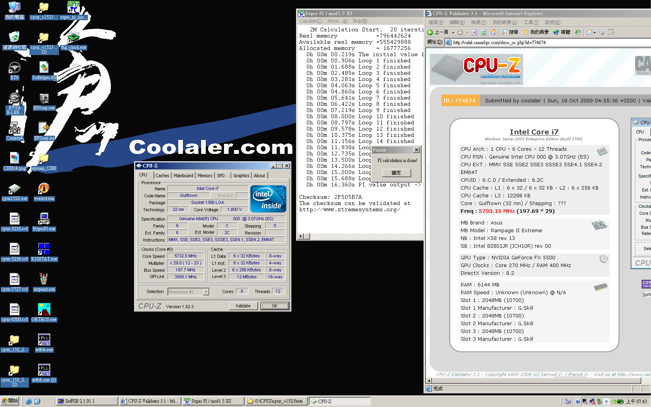Open the IE Tools (工具) menu
The image size is (651, 407).
click(x=531, y=22)
